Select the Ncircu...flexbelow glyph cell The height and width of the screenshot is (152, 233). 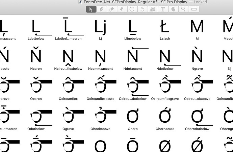68,58
